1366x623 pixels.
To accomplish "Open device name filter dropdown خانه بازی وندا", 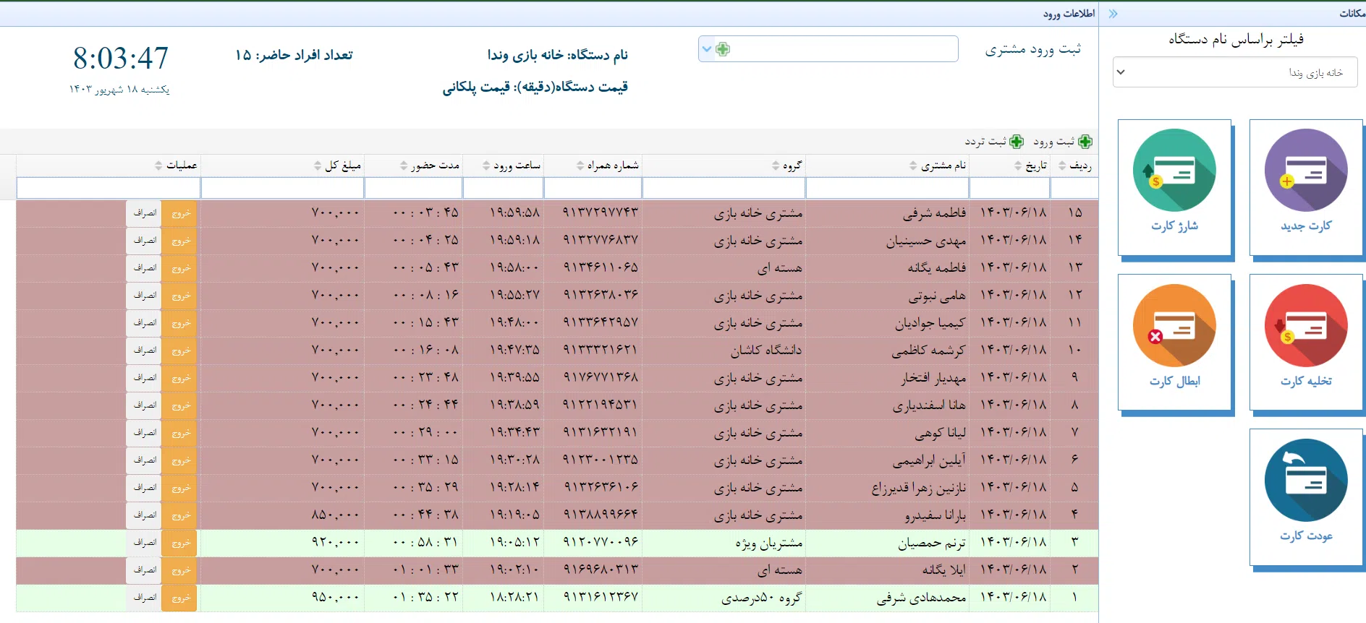I will point(1235,72).
